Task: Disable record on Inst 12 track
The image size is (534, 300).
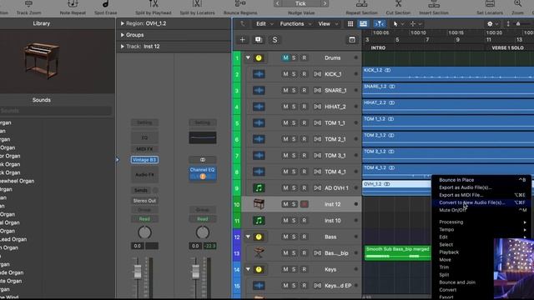Action: point(304,204)
